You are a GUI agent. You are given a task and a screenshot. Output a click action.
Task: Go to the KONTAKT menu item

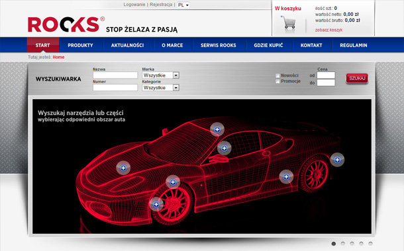[x=311, y=45]
